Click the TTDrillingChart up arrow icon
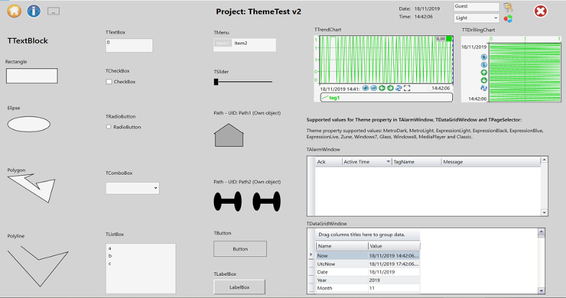Viewport: 566px width, 298px height. tap(484, 73)
